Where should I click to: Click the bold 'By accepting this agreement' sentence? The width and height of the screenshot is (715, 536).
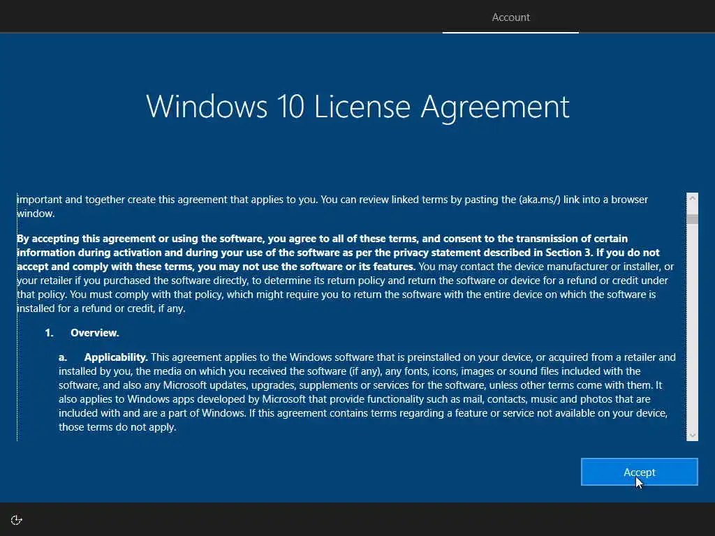tap(338, 253)
